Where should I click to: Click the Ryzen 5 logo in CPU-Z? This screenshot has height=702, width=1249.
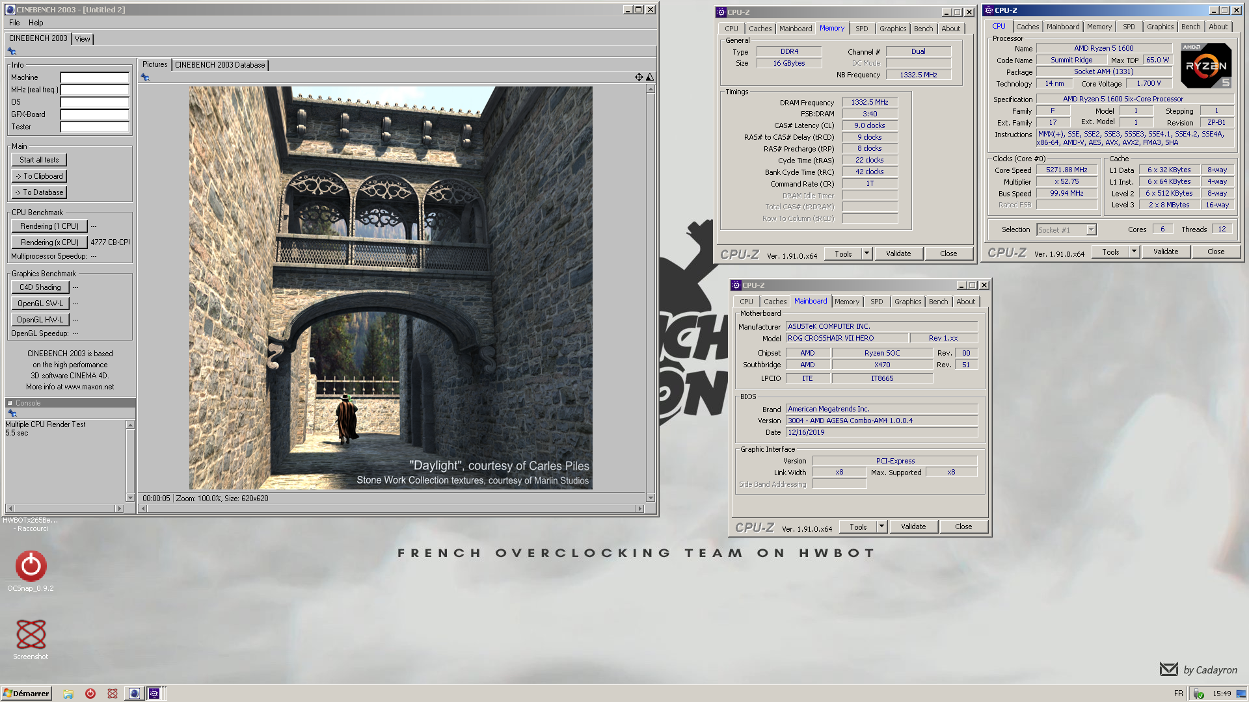[1206, 66]
